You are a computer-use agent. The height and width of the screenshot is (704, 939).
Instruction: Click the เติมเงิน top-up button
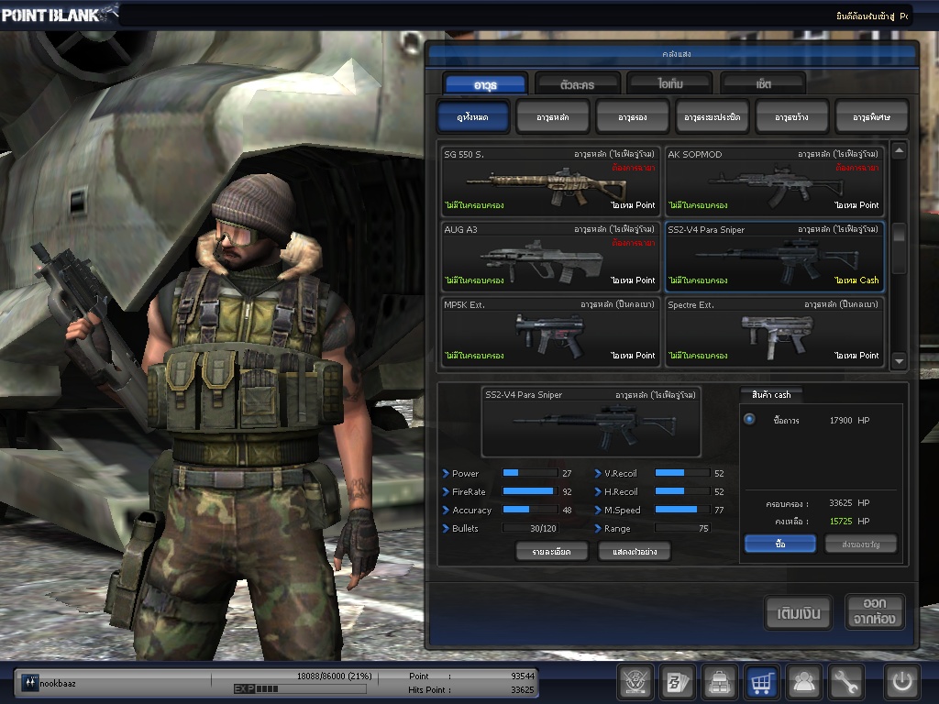click(x=799, y=613)
